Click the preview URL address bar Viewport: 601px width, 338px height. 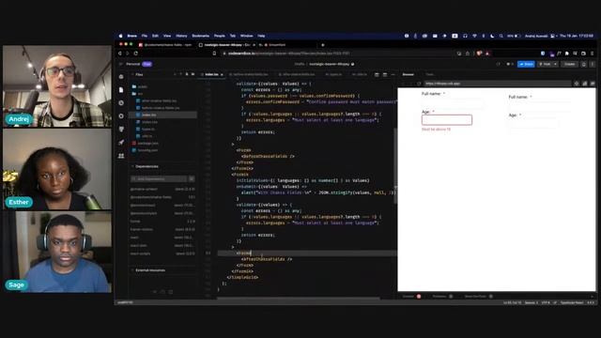click(497, 84)
